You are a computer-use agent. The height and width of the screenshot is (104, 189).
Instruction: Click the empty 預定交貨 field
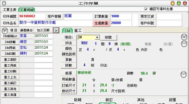click(169, 16)
